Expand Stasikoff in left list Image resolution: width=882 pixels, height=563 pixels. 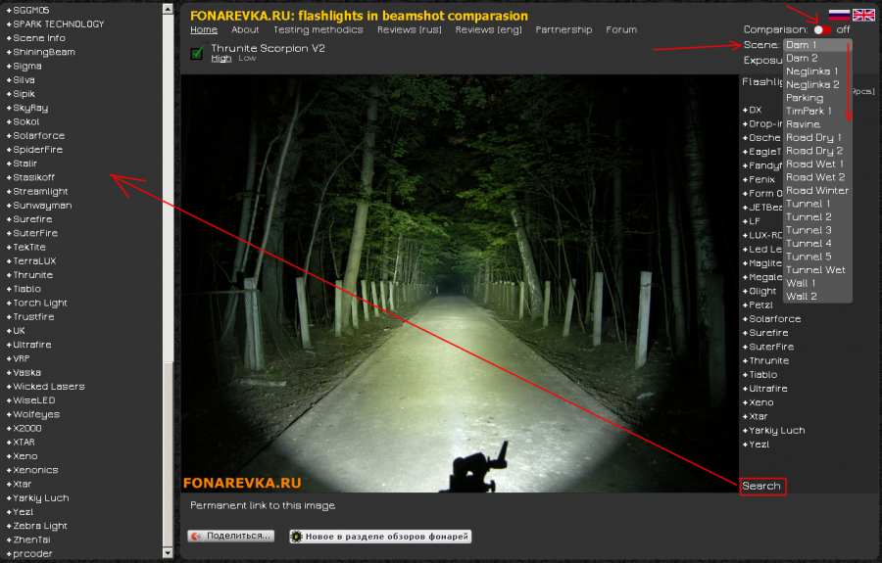pos(30,177)
